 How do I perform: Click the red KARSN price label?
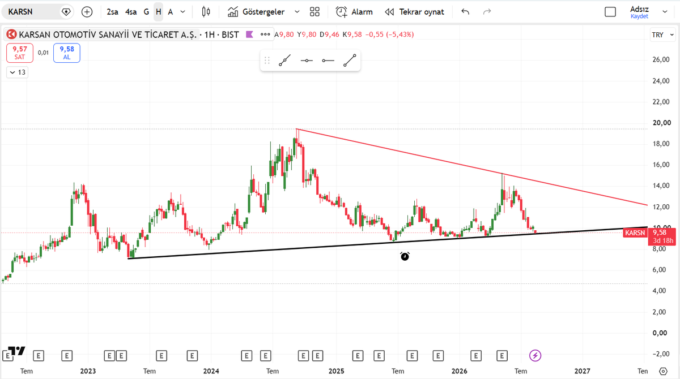(x=635, y=232)
